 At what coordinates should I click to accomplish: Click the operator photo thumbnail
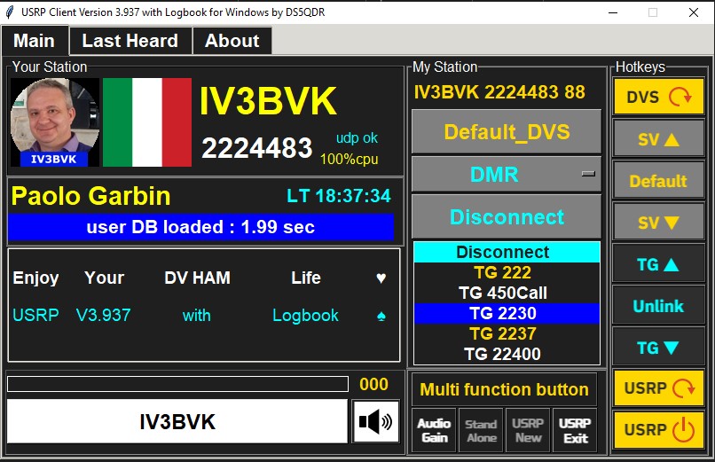[x=54, y=122]
